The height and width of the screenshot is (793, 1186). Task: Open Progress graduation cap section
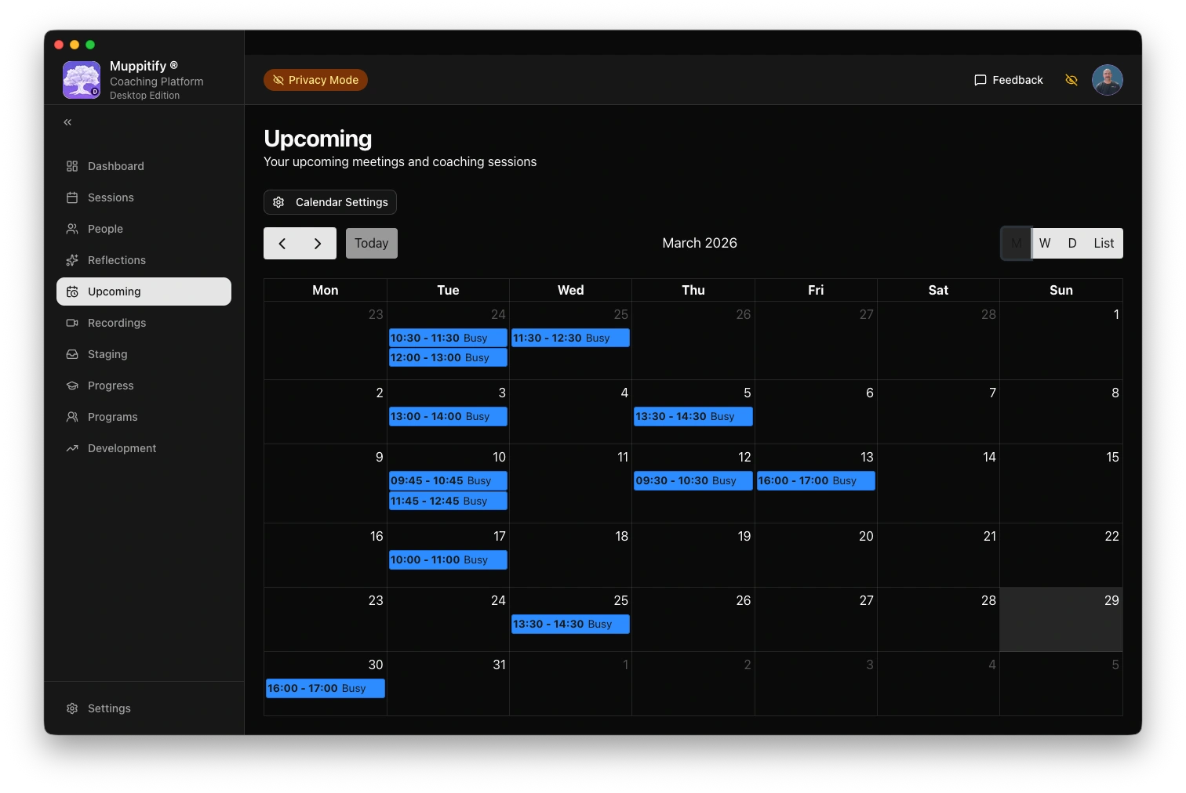click(x=110, y=386)
